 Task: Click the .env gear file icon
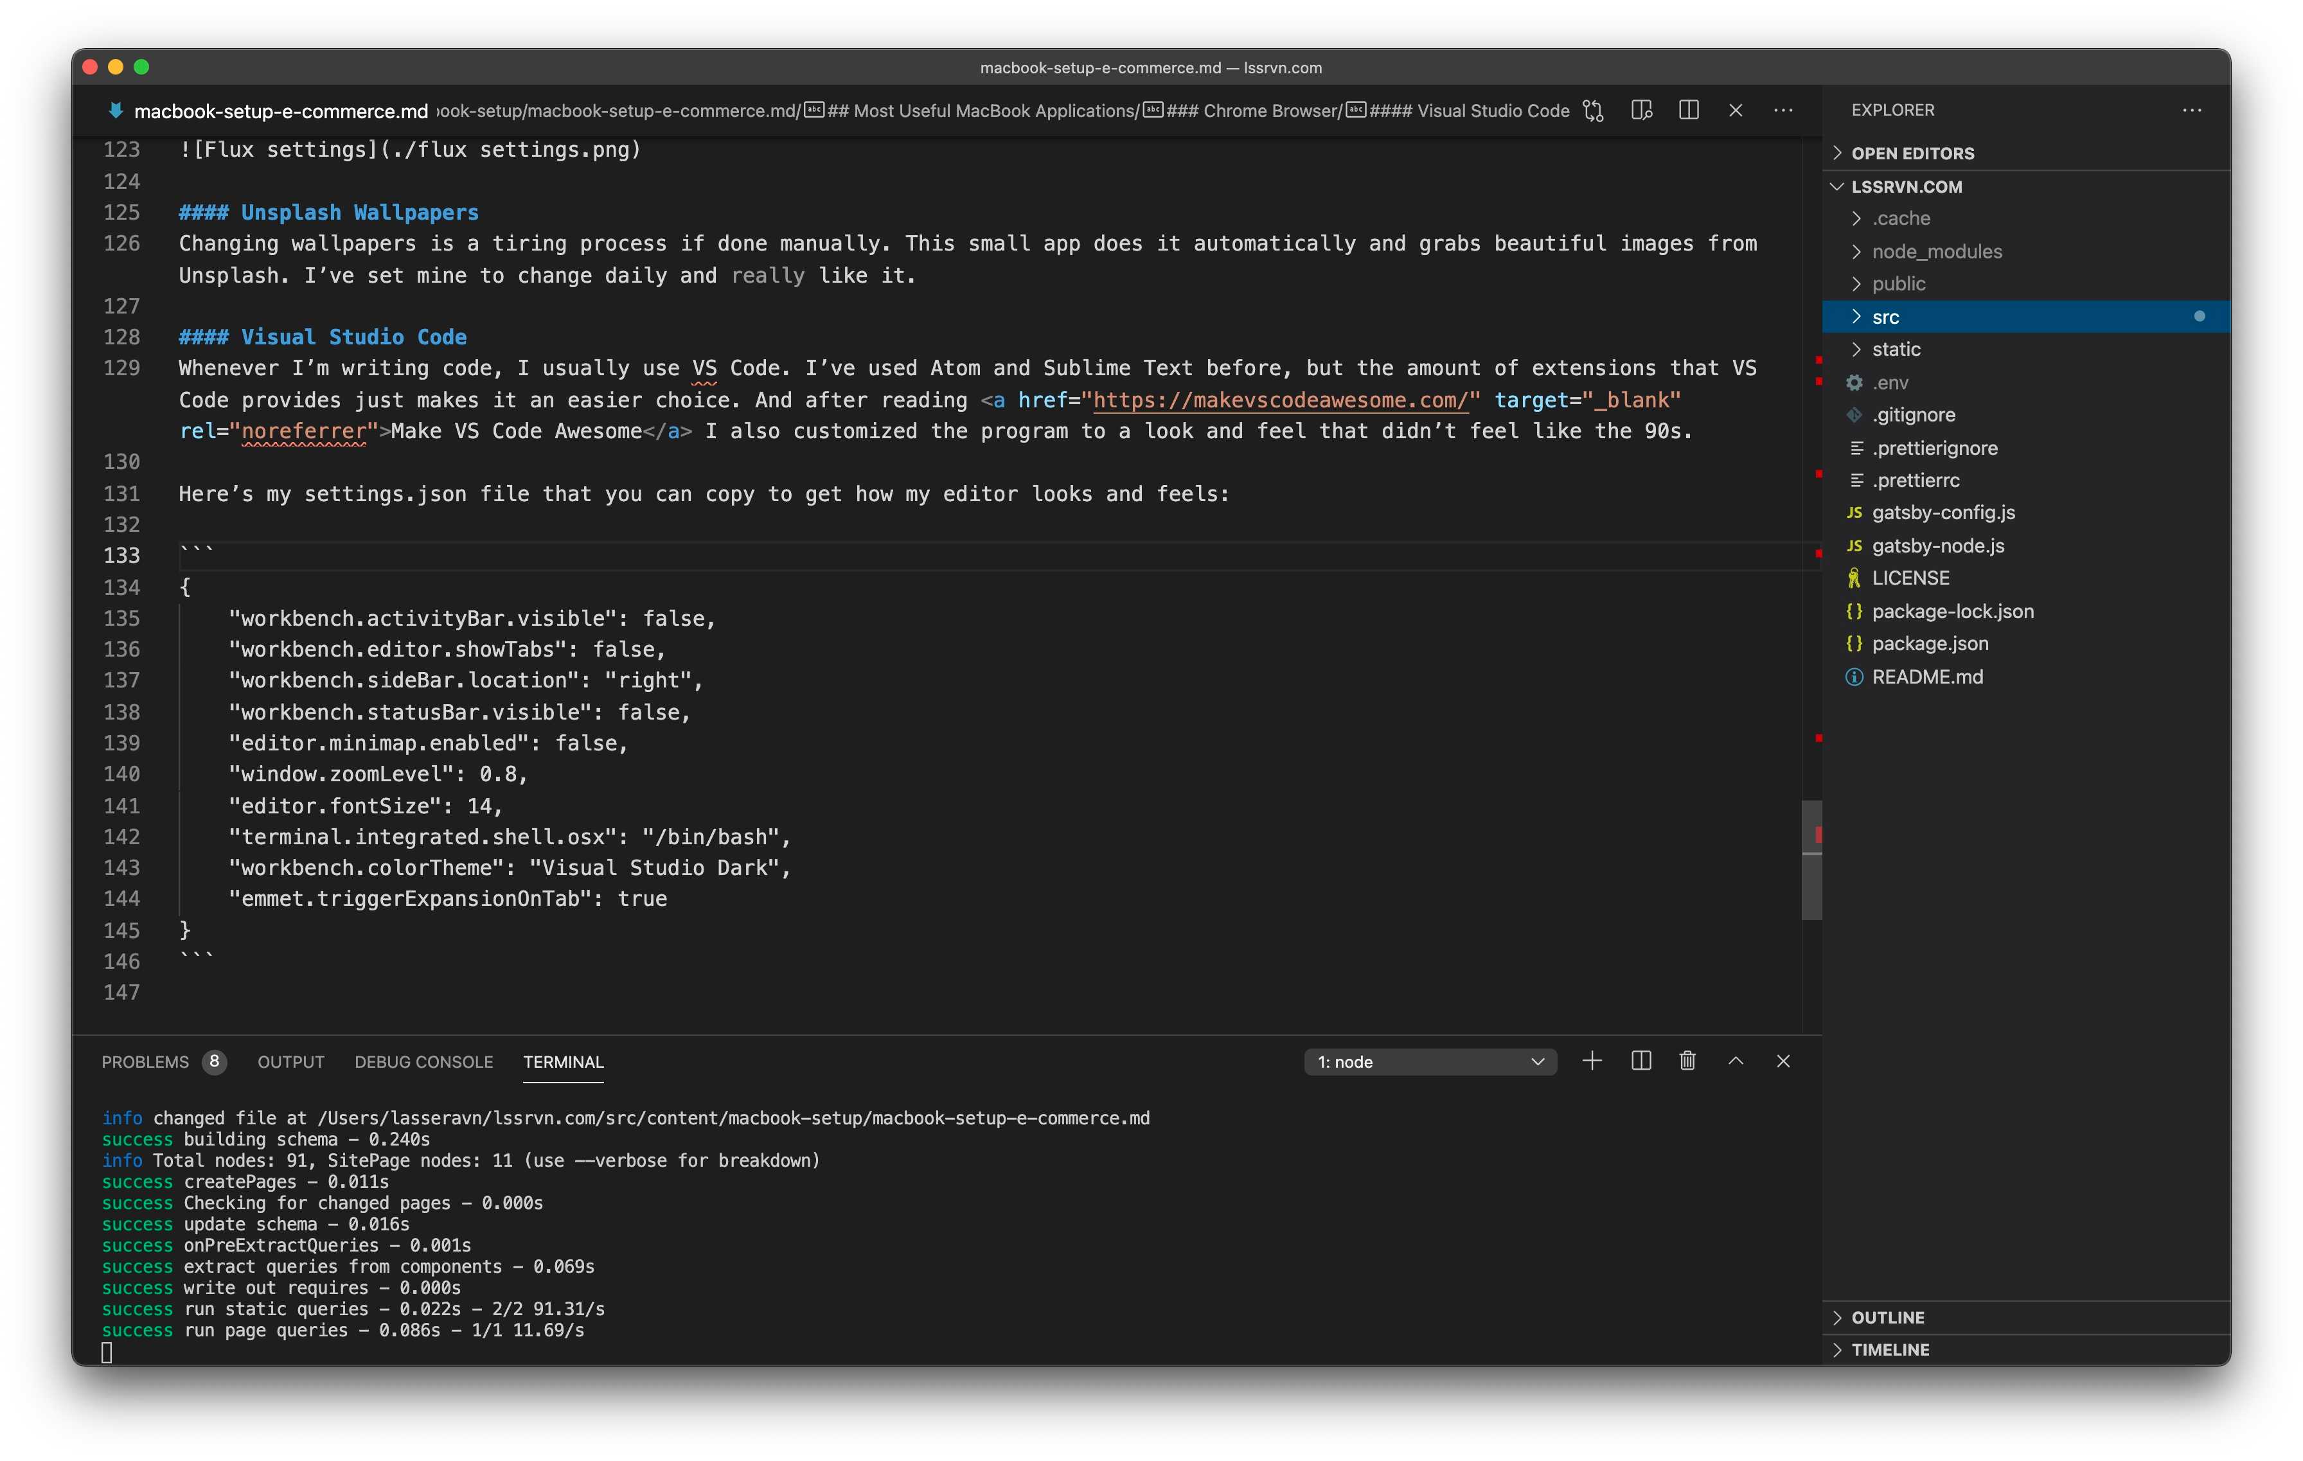pos(1854,382)
